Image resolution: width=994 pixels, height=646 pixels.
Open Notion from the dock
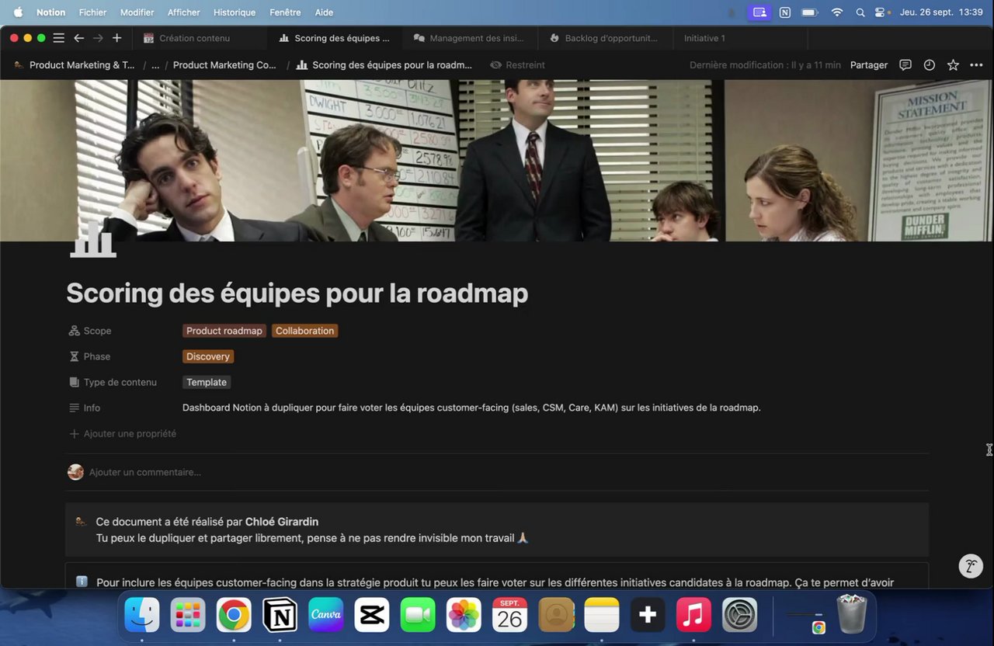click(280, 616)
